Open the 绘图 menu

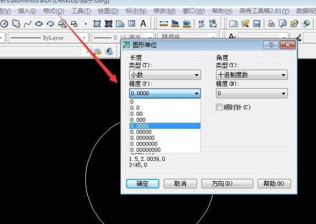click(108, 11)
